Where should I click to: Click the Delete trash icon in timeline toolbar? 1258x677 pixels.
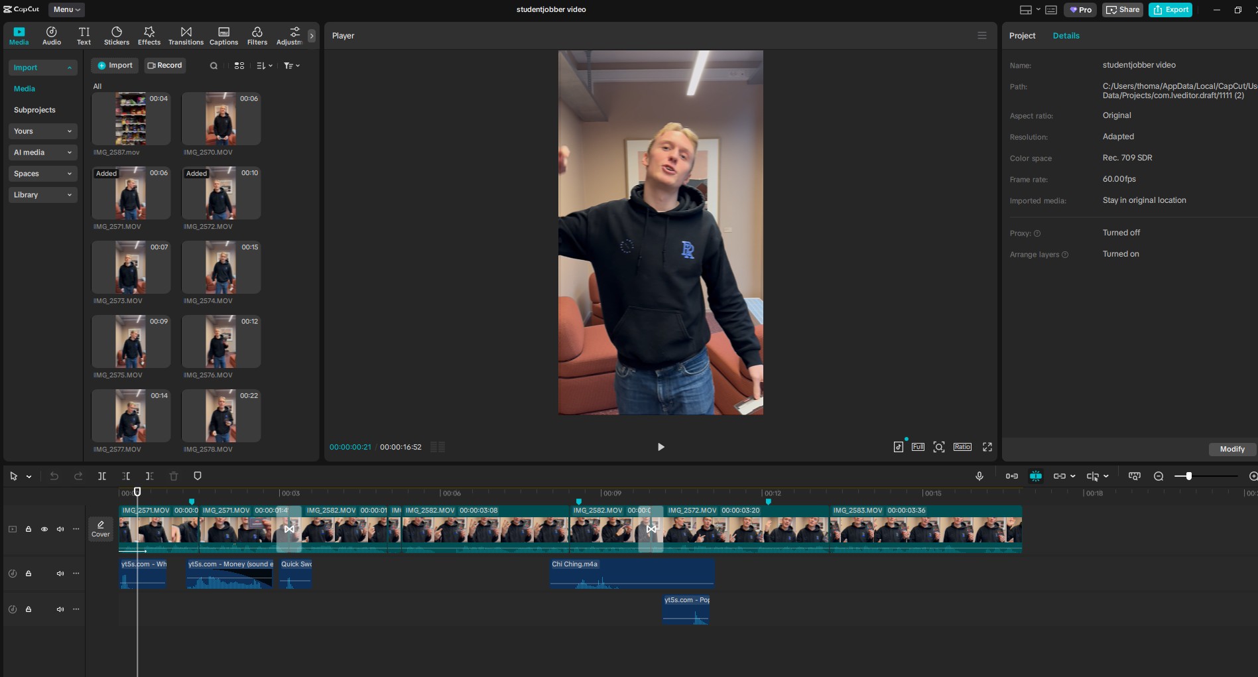tap(174, 476)
